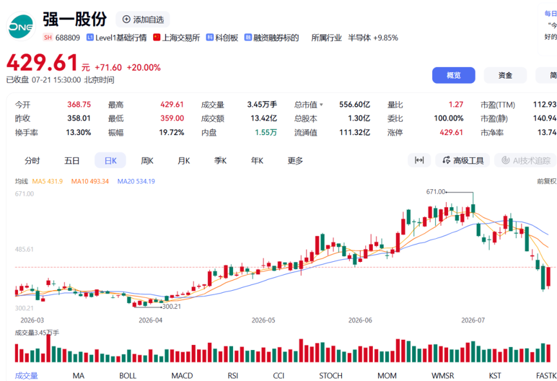557x381 pixels.
Task: Open 高级工具 advanced tools
Action: (462, 160)
